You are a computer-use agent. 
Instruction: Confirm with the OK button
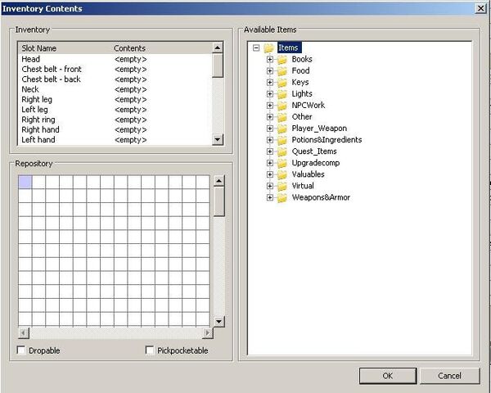tap(388, 376)
